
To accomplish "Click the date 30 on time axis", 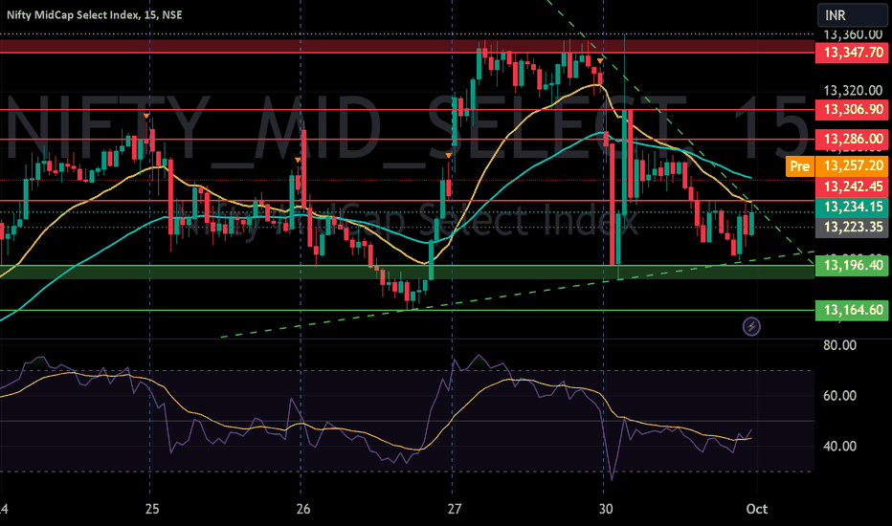I will [x=606, y=509].
